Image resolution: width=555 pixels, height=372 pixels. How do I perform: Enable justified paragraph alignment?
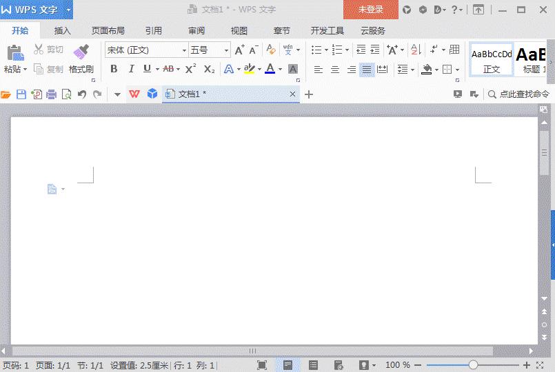pyautogui.click(x=367, y=70)
